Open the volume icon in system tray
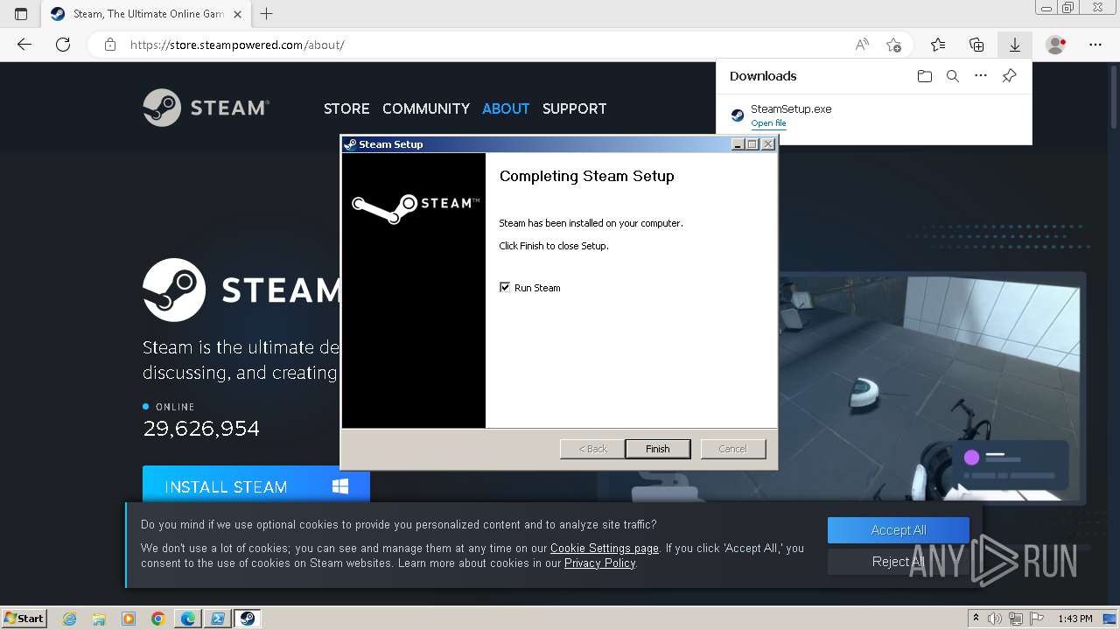This screenshot has height=630, width=1120. (x=995, y=619)
